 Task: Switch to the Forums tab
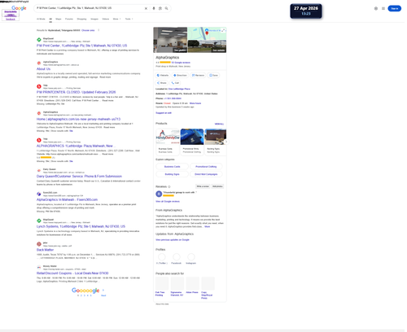69,19
